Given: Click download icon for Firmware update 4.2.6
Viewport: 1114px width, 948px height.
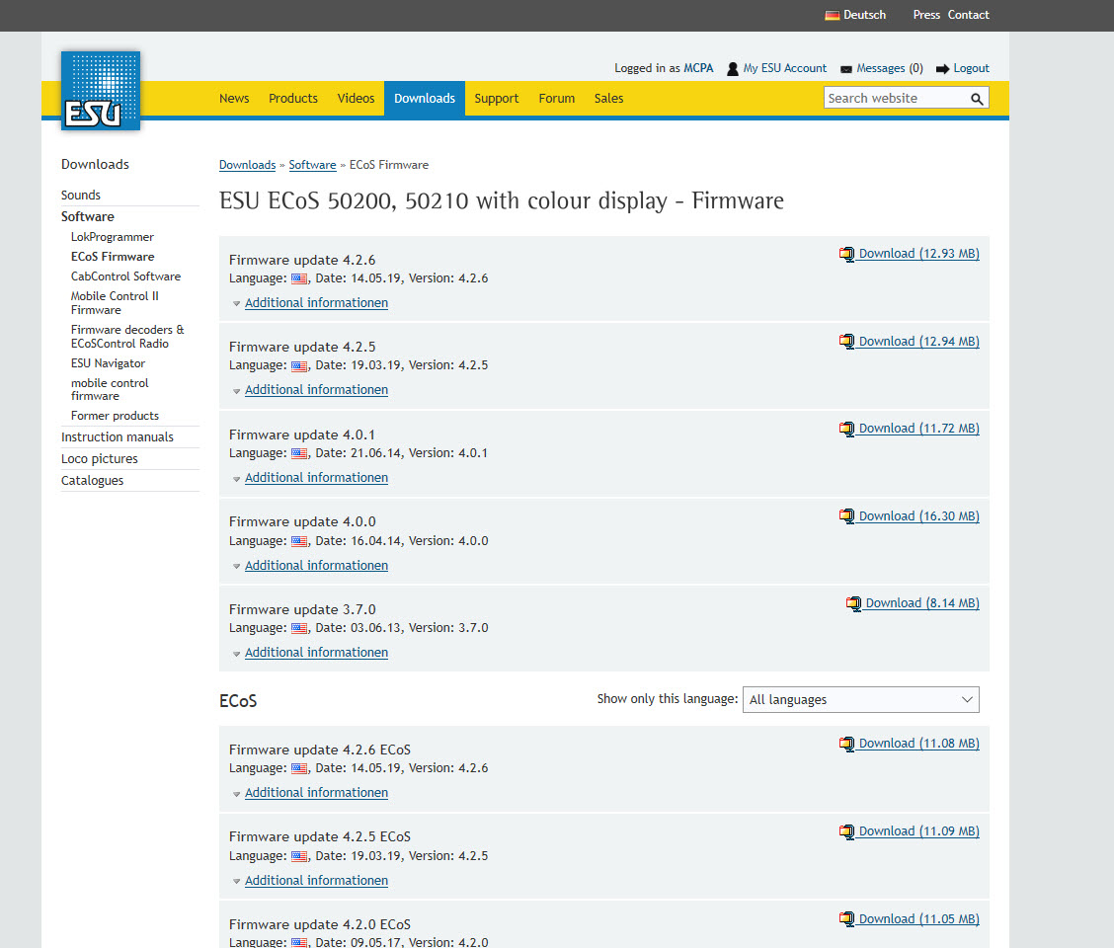Looking at the screenshot, I should 846,254.
